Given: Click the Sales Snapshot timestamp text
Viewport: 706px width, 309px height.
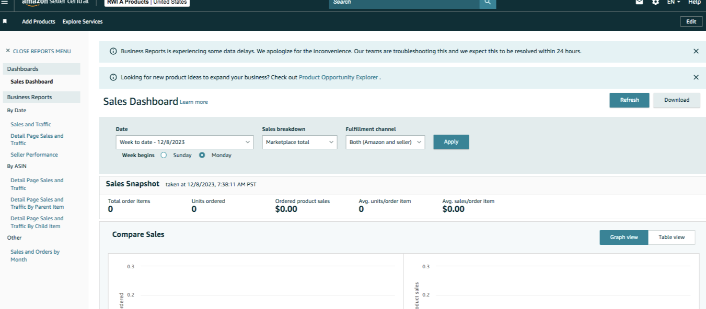Looking at the screenshot, I should tap(211, 184).
